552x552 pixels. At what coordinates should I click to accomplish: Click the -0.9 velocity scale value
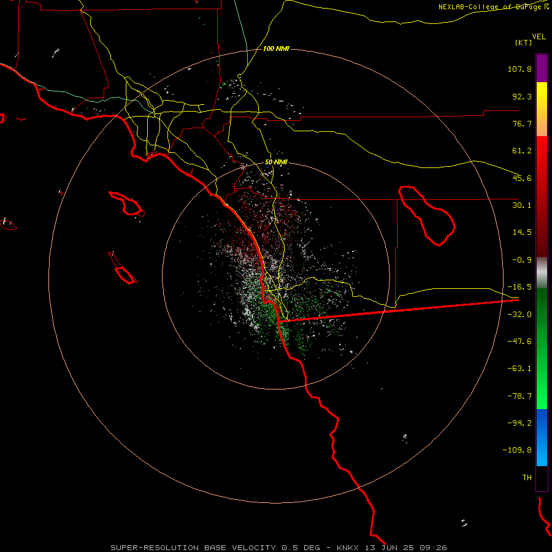point(522,260)
